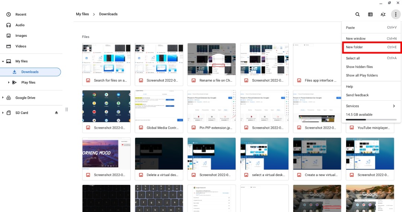
Task: Choose New folder from the menu
Action: pos(371,47)
